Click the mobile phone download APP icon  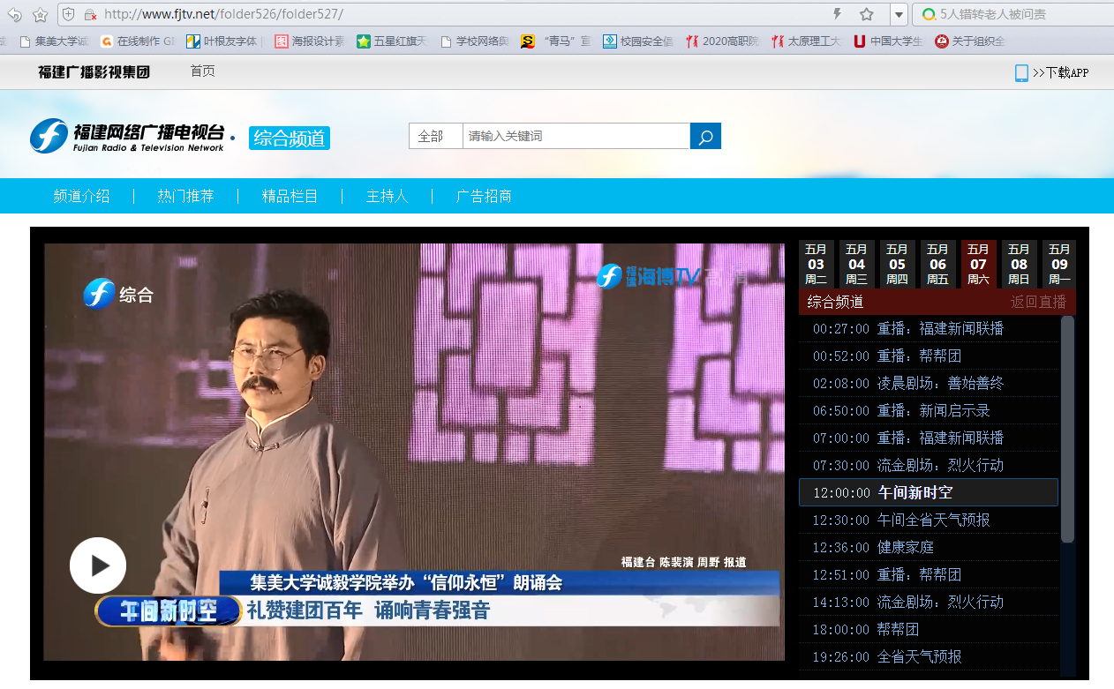point(1021,73)
